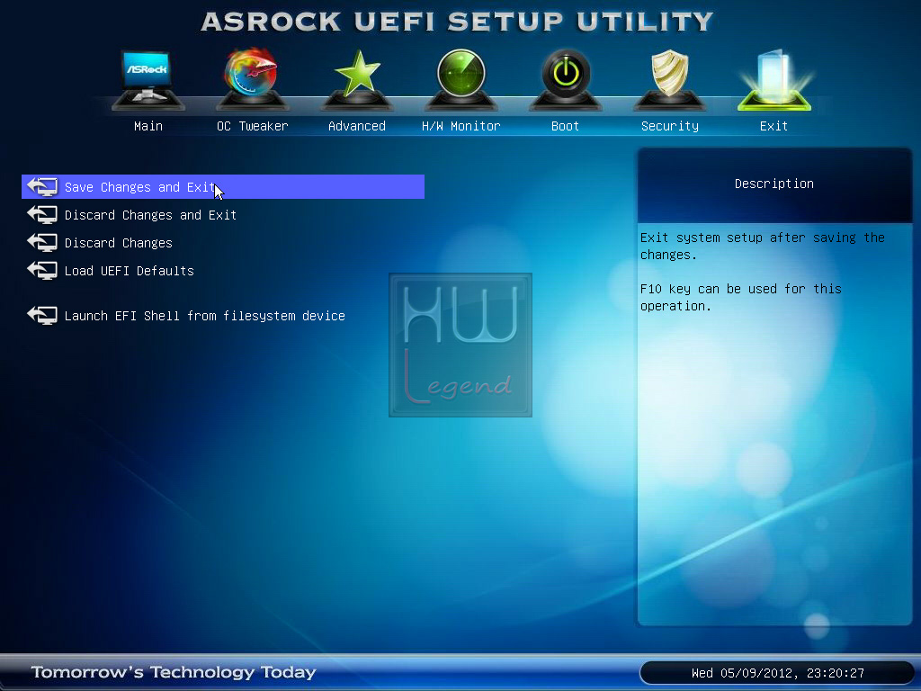
Task: Choose Discard Changes and Exit
Action: tap(150, 215)
